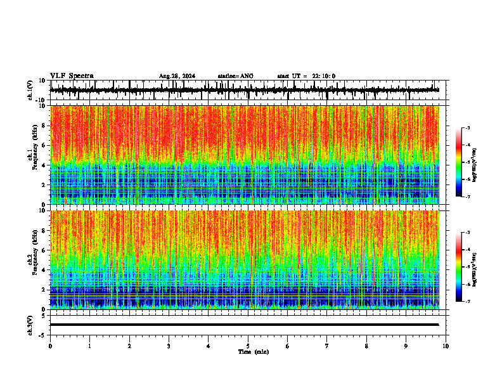Click the "Time (min)" axis label
This screenshot has height=388, width=502.
pos(254,352)
